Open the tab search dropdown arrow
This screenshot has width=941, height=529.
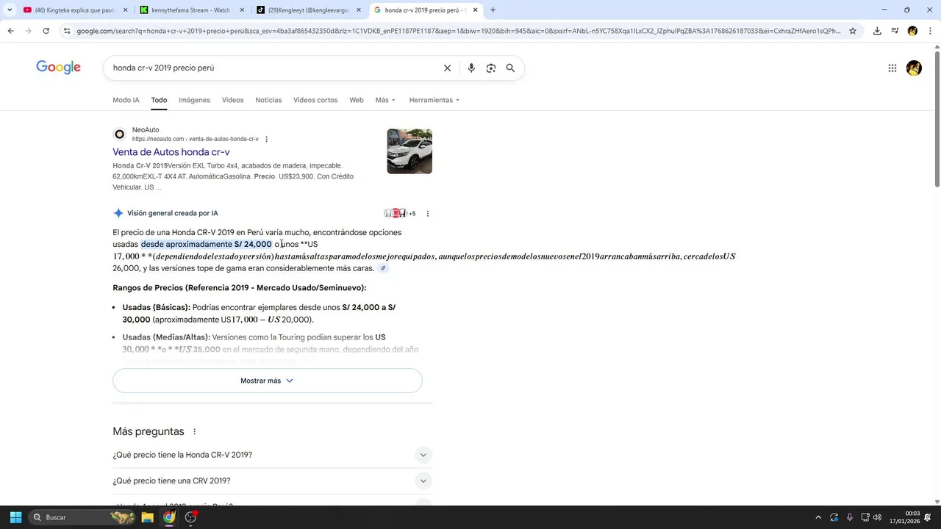pos(10,10)
